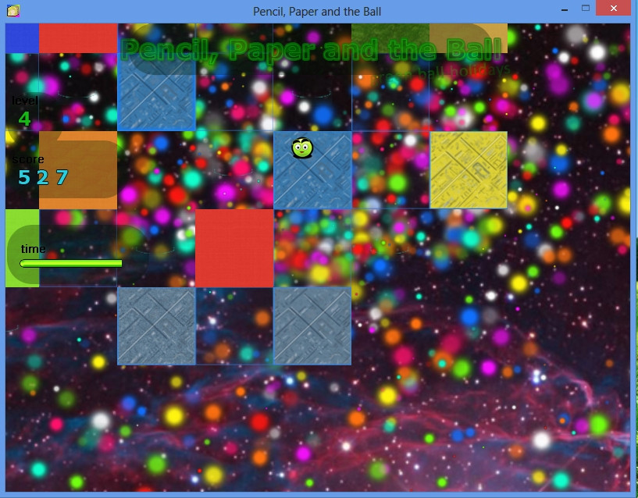Close the Pencil, Paper and the Ball window
The width and height of the screenshot is (638, 498).
(614, 8)
